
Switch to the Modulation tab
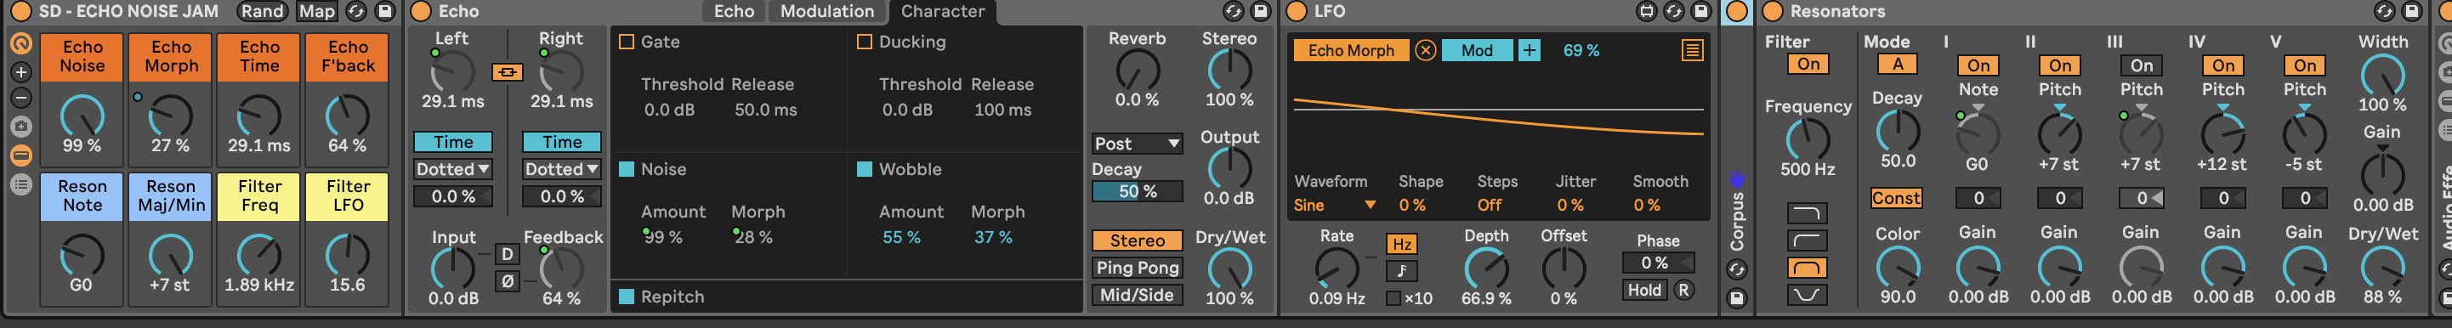click(826, 11)
